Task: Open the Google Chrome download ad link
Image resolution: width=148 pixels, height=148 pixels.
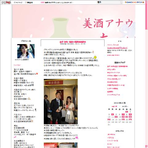Action: click(117, 48)
